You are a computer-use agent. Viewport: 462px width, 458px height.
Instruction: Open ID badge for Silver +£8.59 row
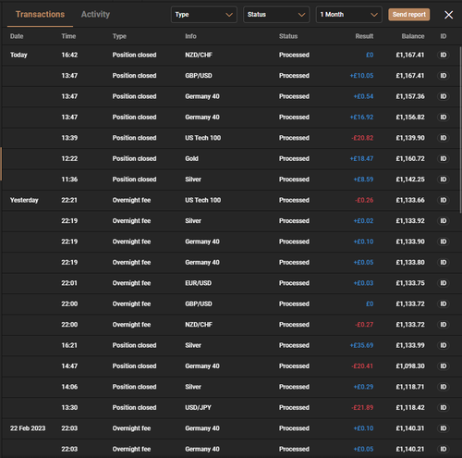pos(444,179)
